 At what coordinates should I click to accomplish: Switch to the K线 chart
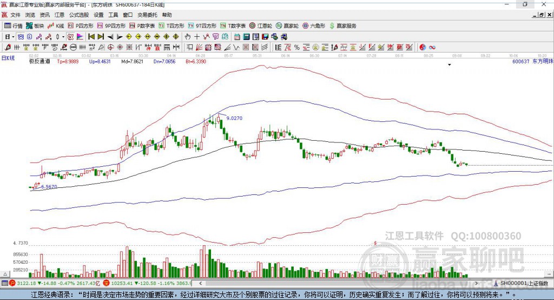pos(56,26)
